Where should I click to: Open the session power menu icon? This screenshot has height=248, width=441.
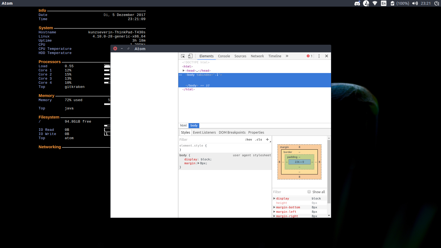coord(437,3)
